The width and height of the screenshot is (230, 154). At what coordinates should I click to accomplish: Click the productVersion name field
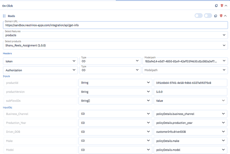tap(40, 92)
